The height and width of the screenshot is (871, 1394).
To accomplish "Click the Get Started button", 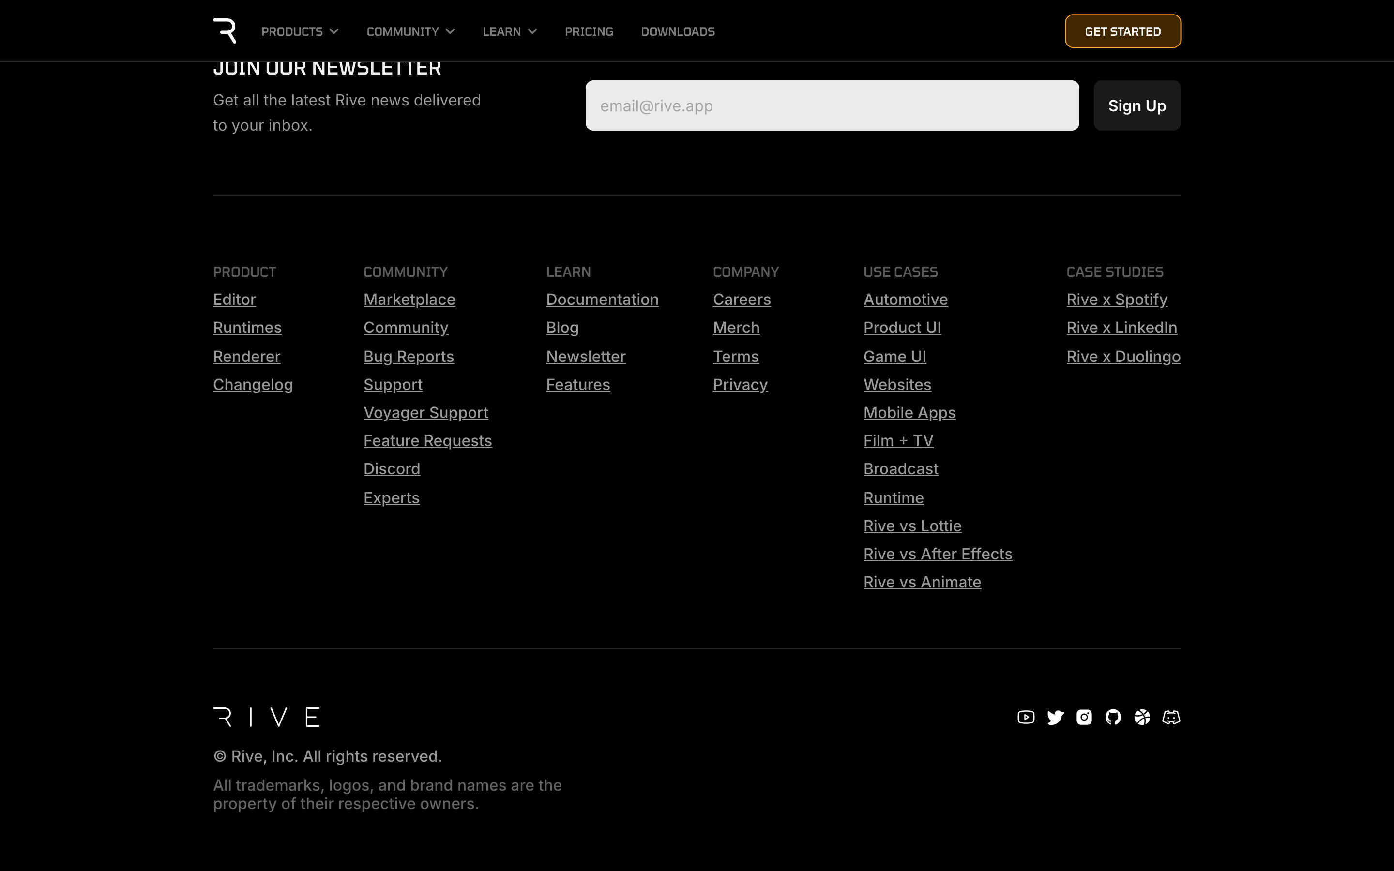I will (x=1122, y=31).
